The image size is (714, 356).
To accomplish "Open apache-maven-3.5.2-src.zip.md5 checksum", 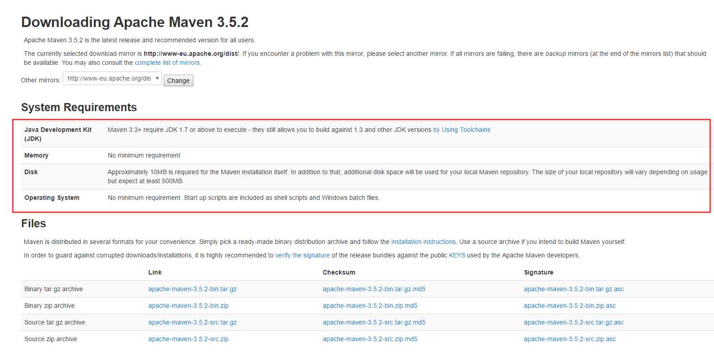I will pyautogui.click(x=370, y=339).
